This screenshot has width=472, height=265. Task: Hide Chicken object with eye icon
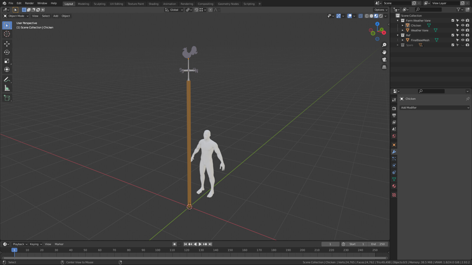pyautogui.click(x=463, y=25)
